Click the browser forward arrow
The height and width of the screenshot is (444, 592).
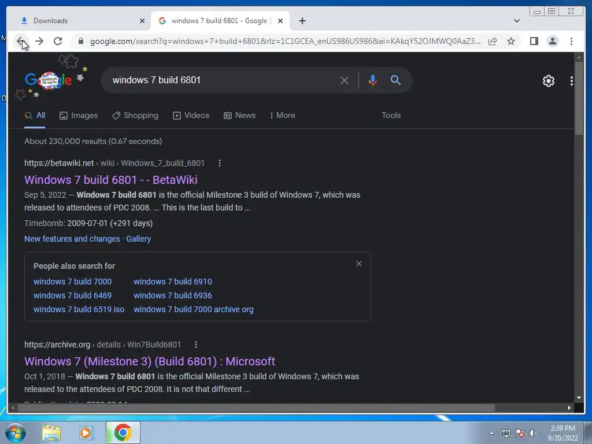(39, 41)
